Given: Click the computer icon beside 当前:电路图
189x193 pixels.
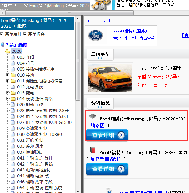Looking at the screenshot, I should [x=2, y=45].
